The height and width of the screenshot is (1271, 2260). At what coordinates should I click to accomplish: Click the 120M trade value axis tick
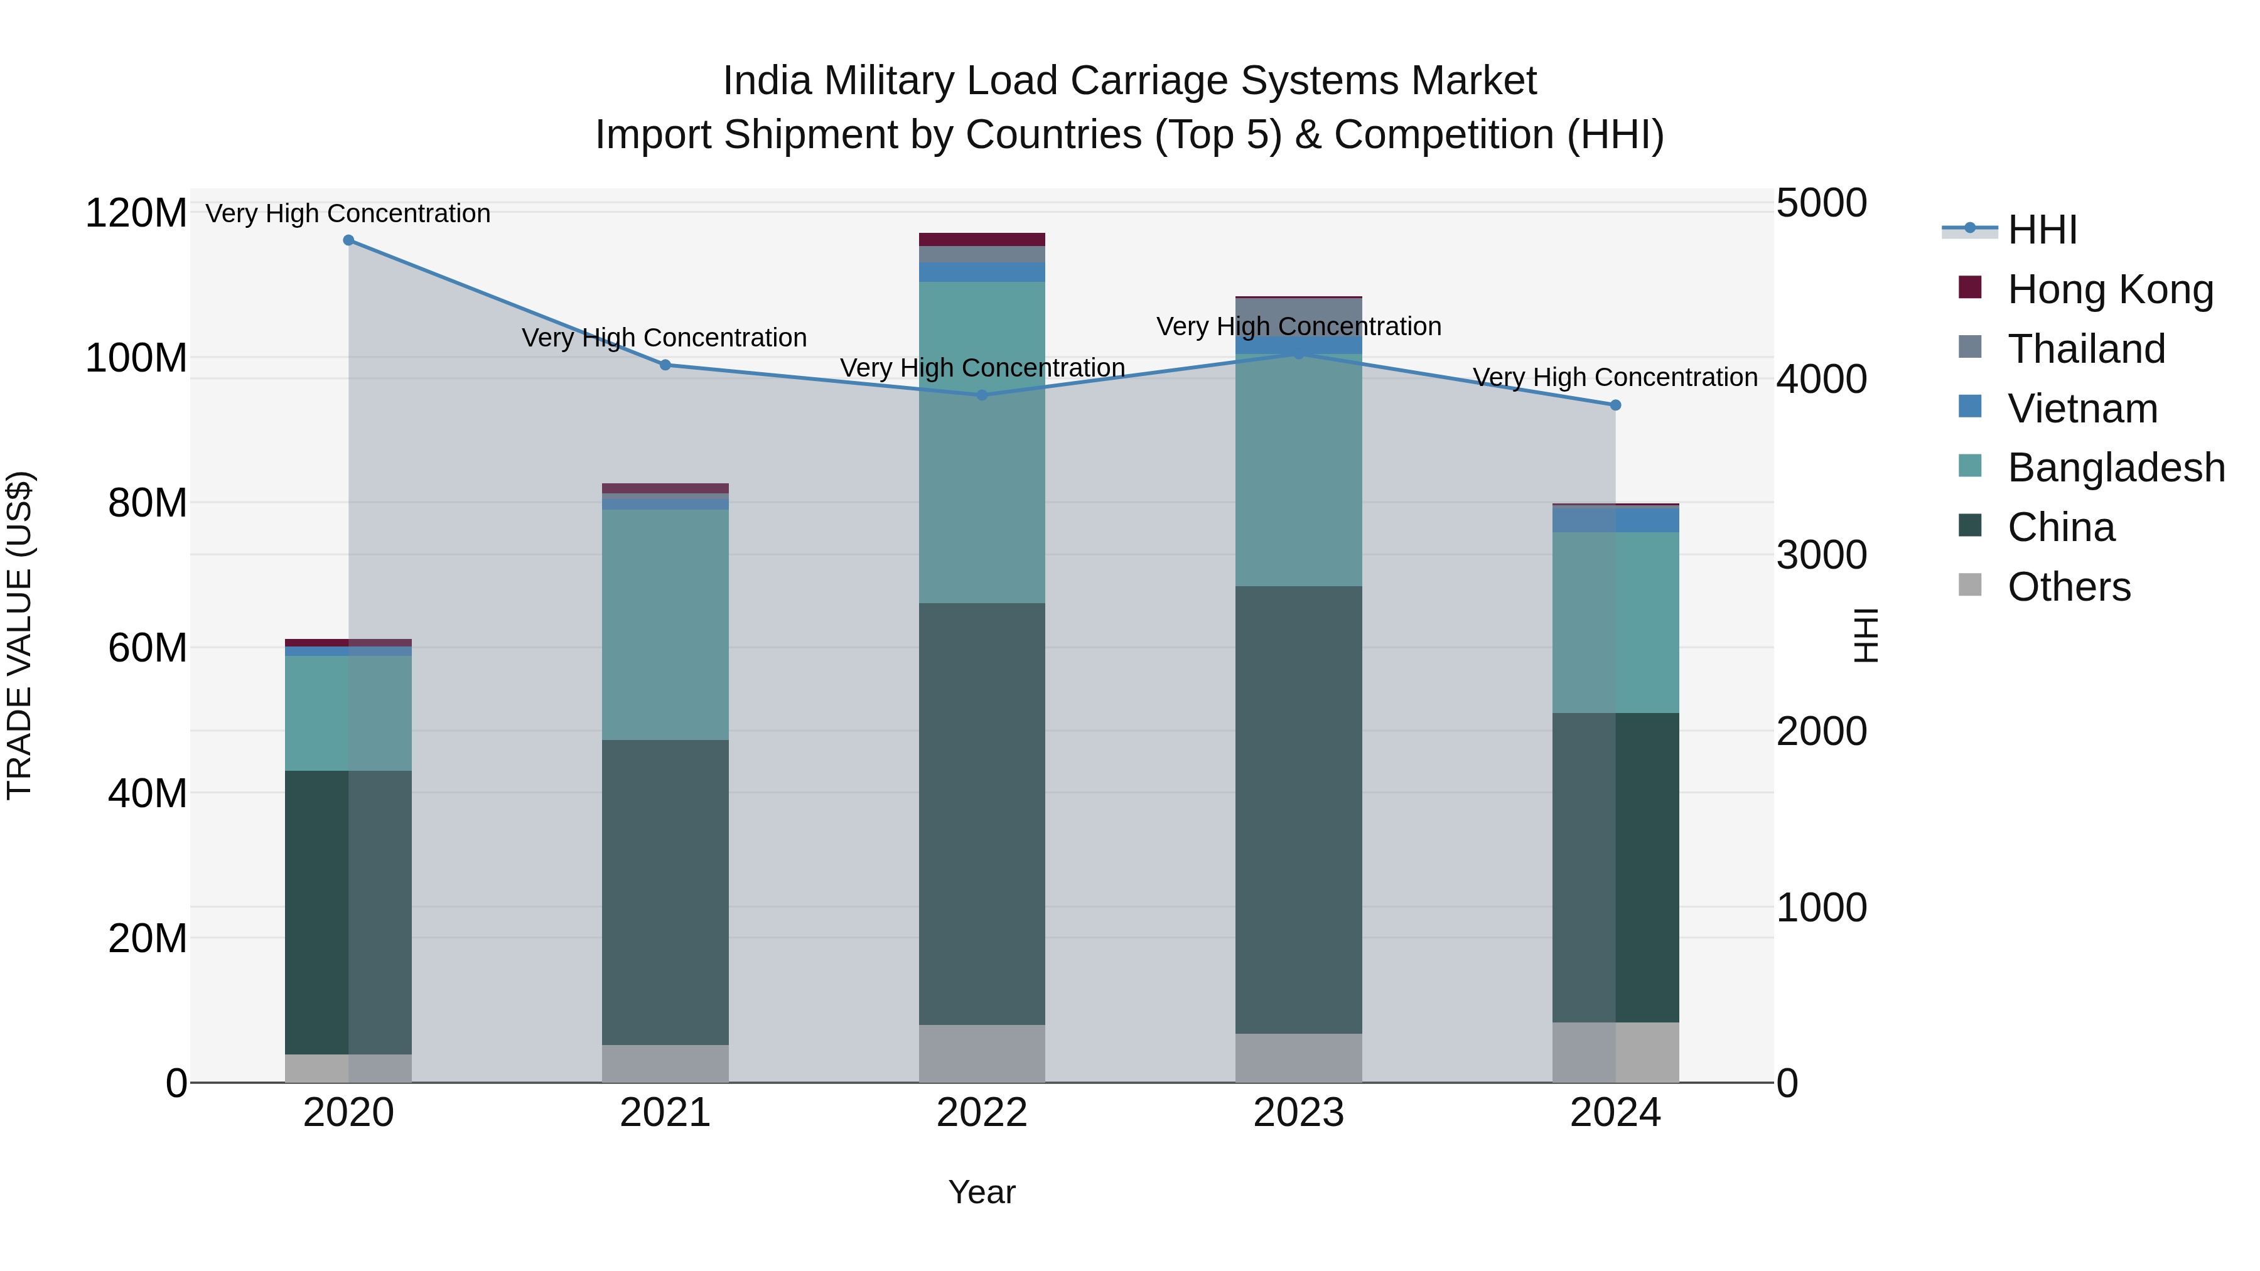[x=136, y=213]
